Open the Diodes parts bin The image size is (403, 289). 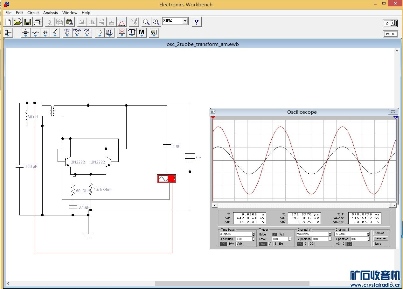(x=45, y=33)
